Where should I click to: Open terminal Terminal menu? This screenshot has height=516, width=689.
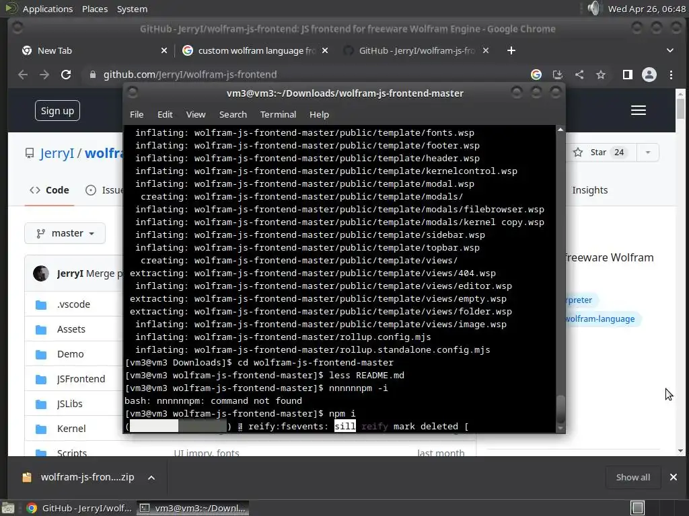[278, 114]
